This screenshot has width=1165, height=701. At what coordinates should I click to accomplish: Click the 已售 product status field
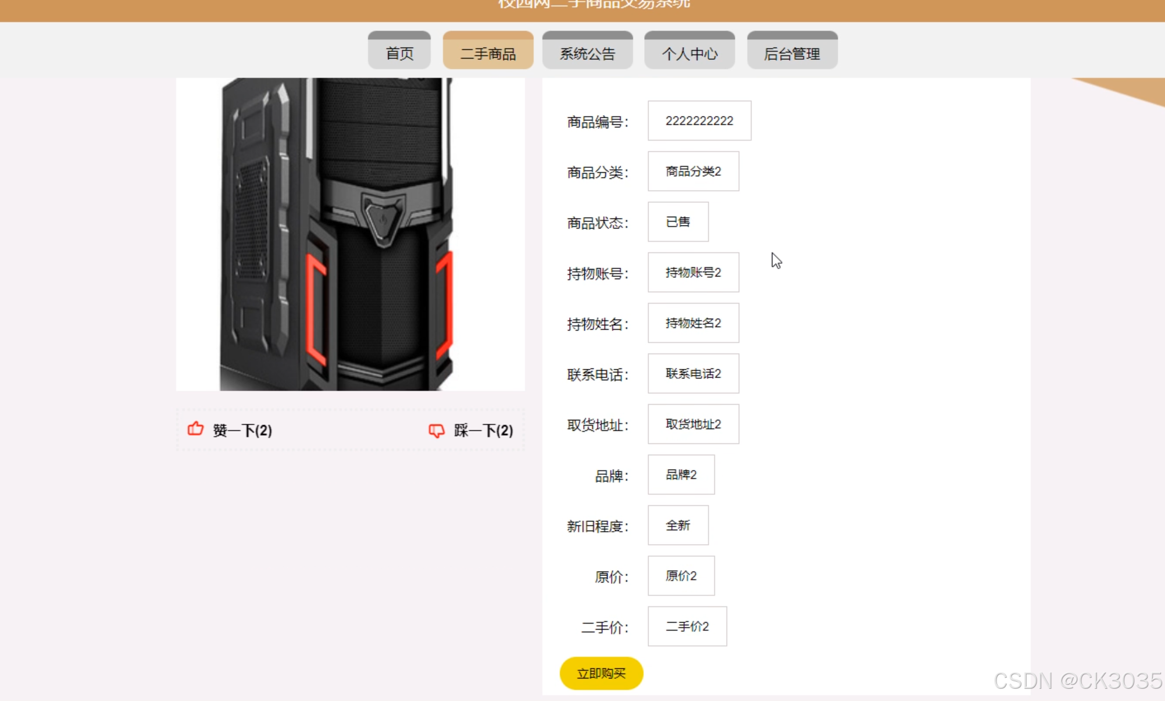[x=678, y=222]
